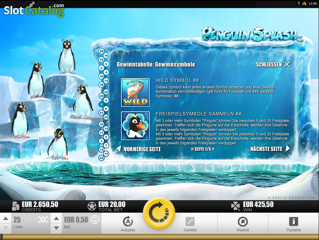Go back to Vorherige Seite
The width and height of the screenshot is (319, 240).
pos(139,149)
